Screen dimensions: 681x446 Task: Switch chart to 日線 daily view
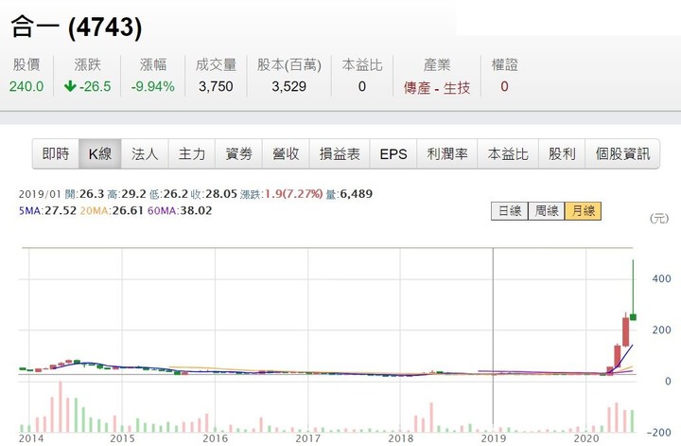tap(510, 211)
